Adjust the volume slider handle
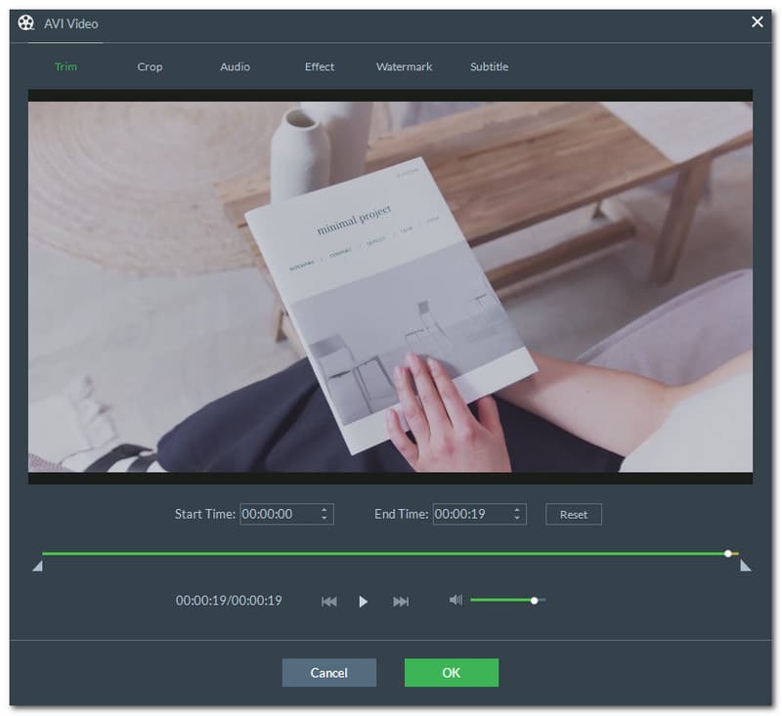 (534, 601)
